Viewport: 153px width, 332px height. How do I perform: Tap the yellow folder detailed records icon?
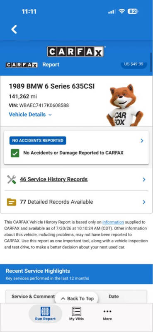click(x=12, y=202)
